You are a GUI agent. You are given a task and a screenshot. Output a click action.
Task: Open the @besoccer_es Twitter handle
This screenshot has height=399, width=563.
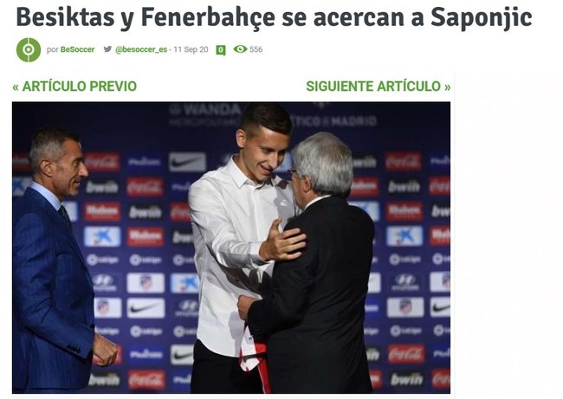(141, 49)
